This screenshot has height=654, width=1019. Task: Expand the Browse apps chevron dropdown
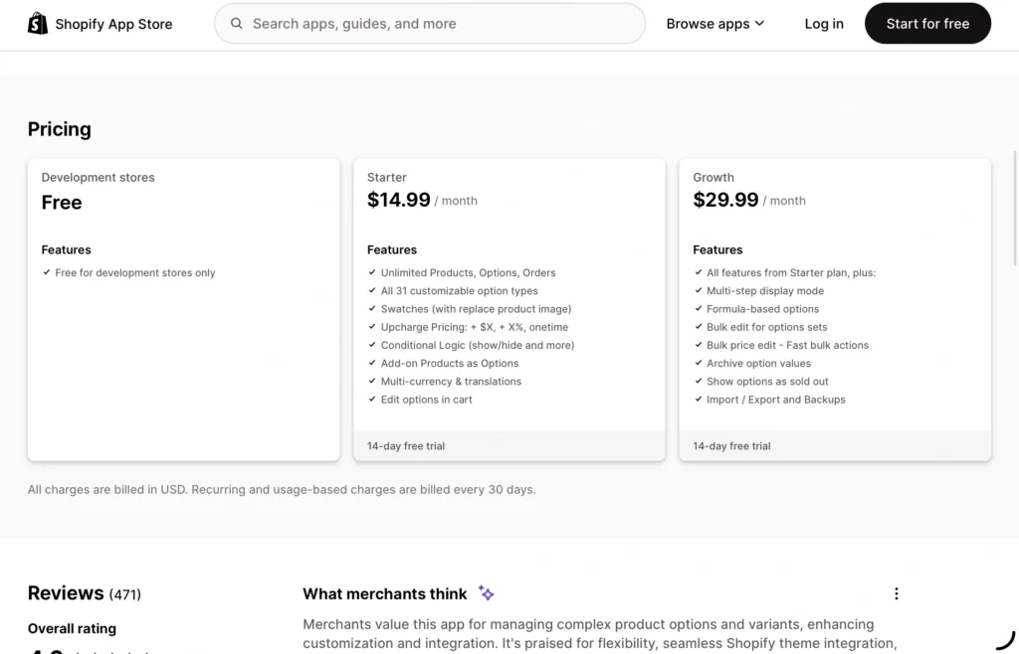(758, 23)
